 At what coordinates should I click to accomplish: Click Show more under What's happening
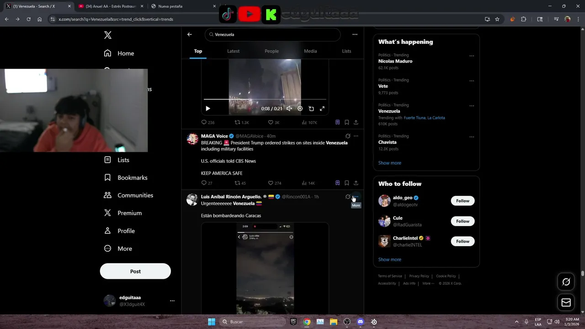click(x=389, y=163)
